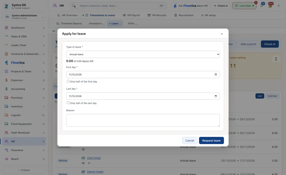
Task: Open the HR Overview tab
Action: pyautogui.click(x=67, y=15)
